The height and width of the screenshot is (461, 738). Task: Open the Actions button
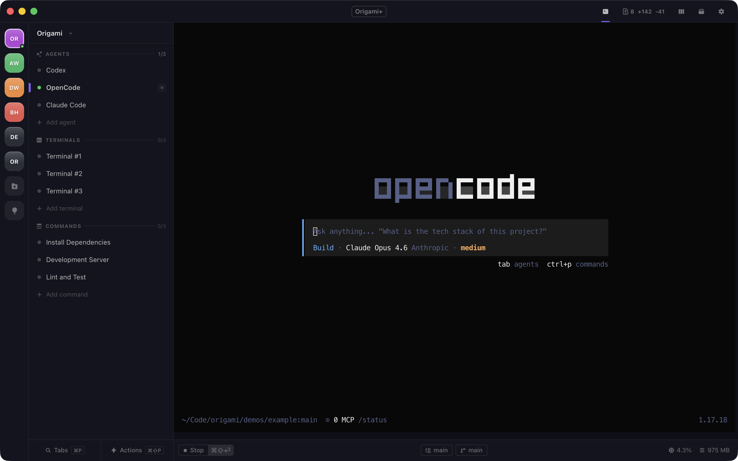(x=137, y=450)
